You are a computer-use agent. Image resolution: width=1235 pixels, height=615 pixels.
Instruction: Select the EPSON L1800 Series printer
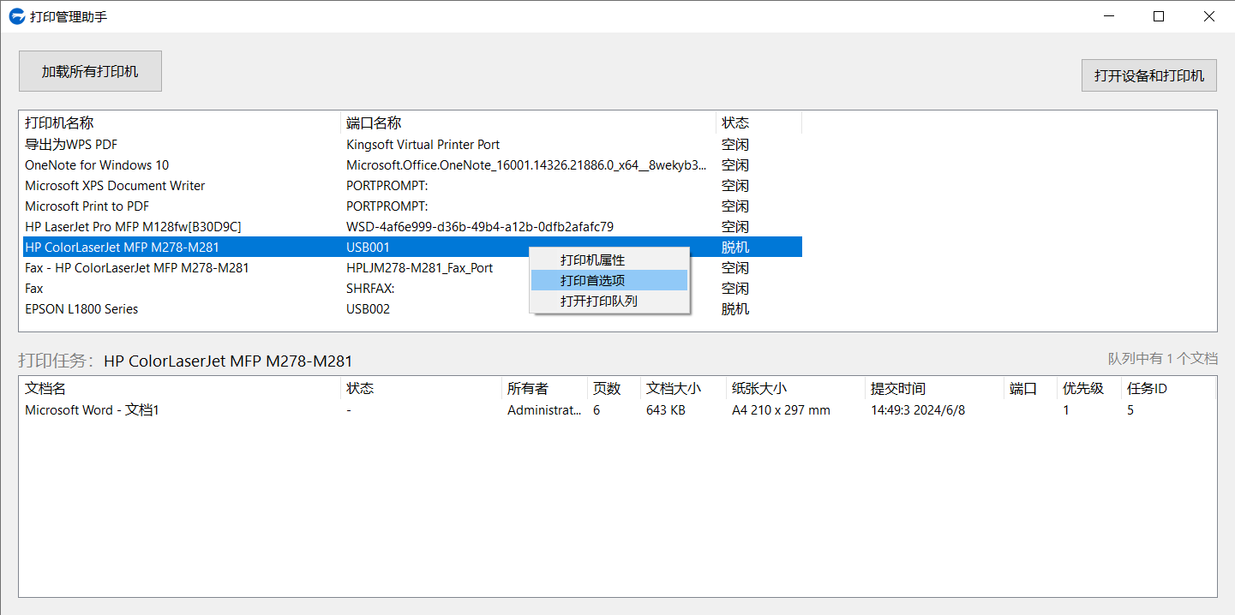tap(411, 309)
